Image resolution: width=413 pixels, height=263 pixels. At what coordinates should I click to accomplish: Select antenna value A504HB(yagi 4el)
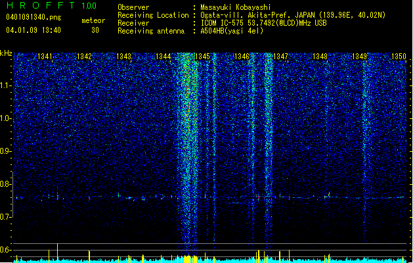[232, 31]
